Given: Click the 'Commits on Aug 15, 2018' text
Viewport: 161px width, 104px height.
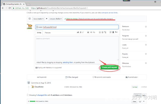Looking at the screenshot, I should tap(41, 83).
